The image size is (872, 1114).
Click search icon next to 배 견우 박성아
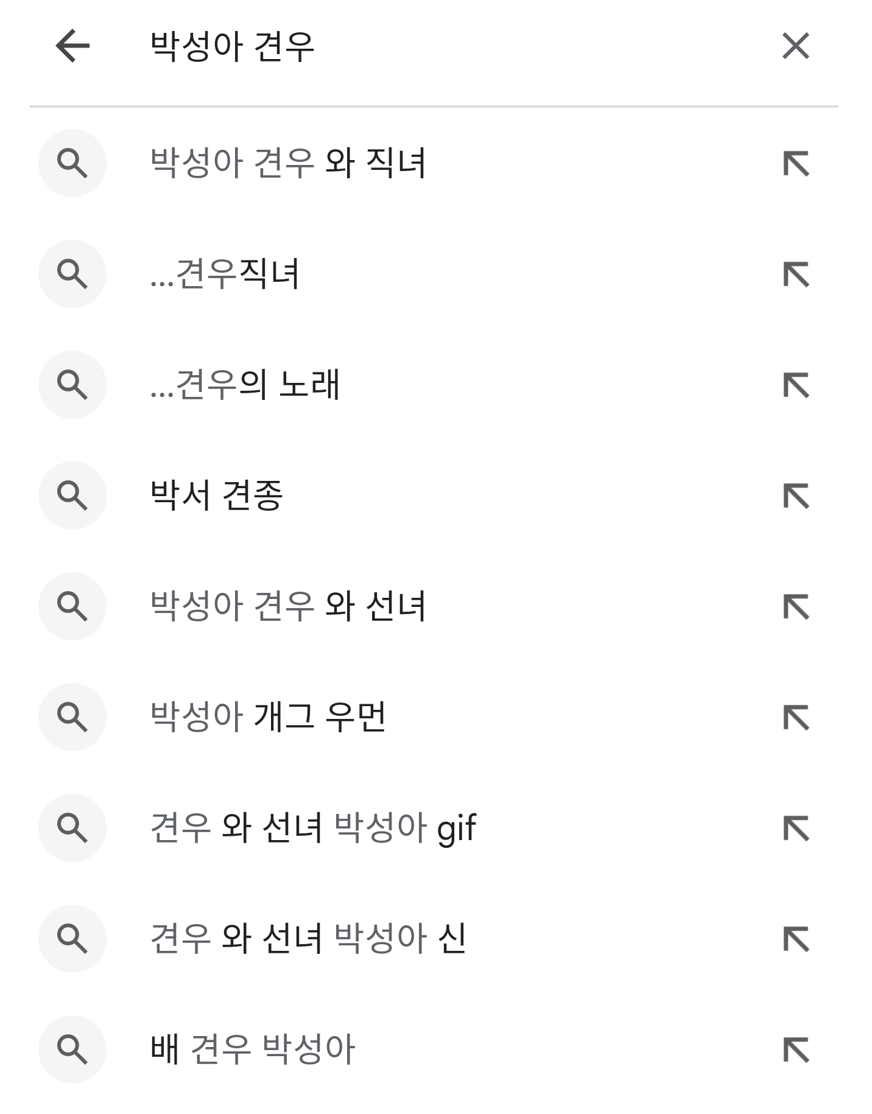pyautogui.click(x=72, y=1049)
